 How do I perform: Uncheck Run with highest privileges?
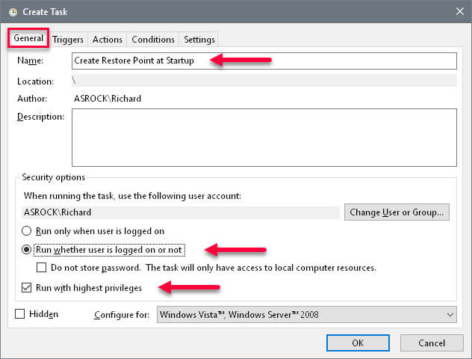pos(26,287)
